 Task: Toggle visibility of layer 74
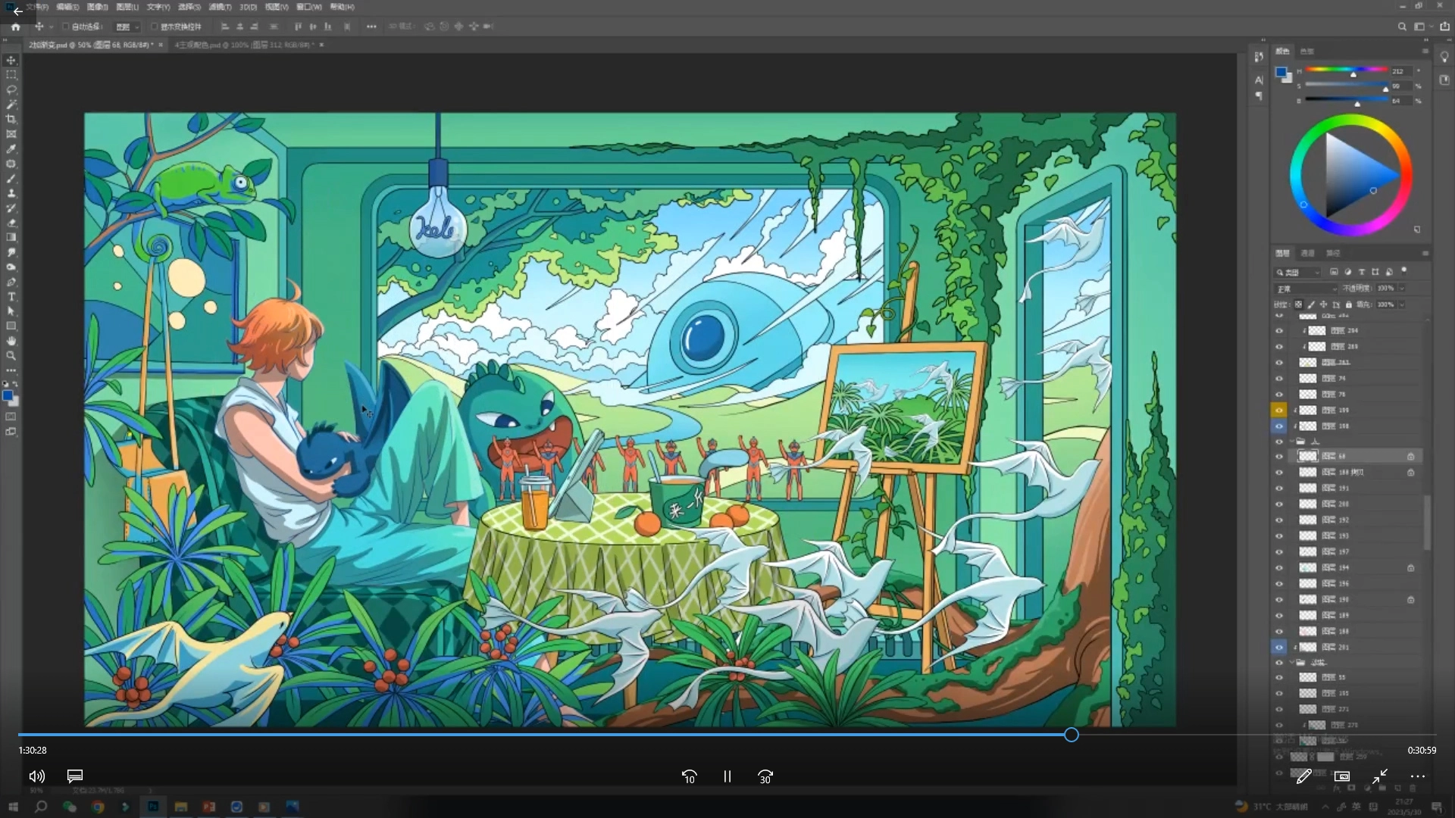point(1279,379)
